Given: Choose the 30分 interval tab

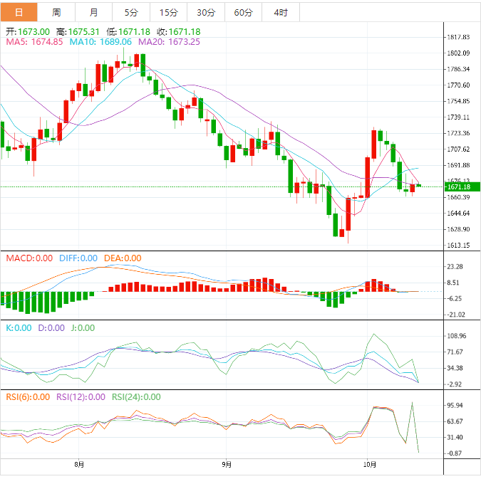Looking at the screenshot, I should (206, 13).
